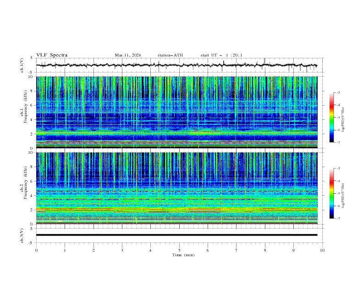
Task: Click the time axis tick label "7"
Action: pos(236,250)
